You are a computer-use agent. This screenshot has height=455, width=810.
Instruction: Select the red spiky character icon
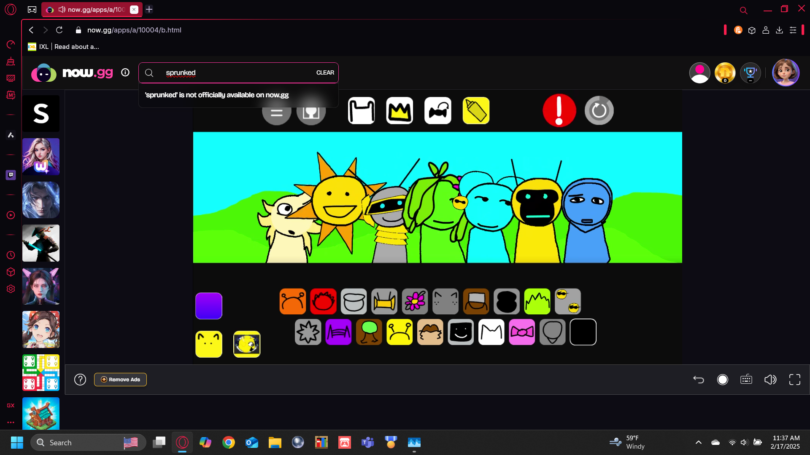[323, 301]
